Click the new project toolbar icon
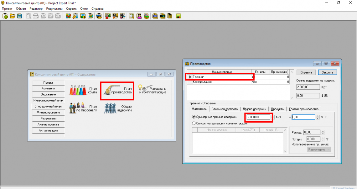 point(5,16)
